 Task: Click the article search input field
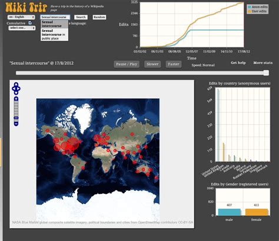pyautogui.click(x=55, y=17)
